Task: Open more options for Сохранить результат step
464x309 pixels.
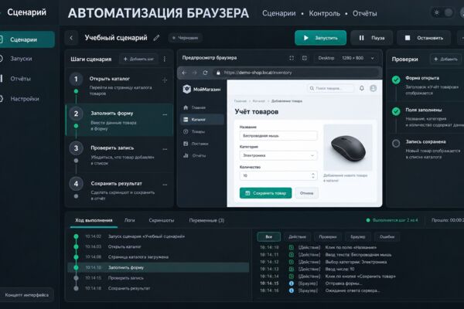Action: click(165, 185)
